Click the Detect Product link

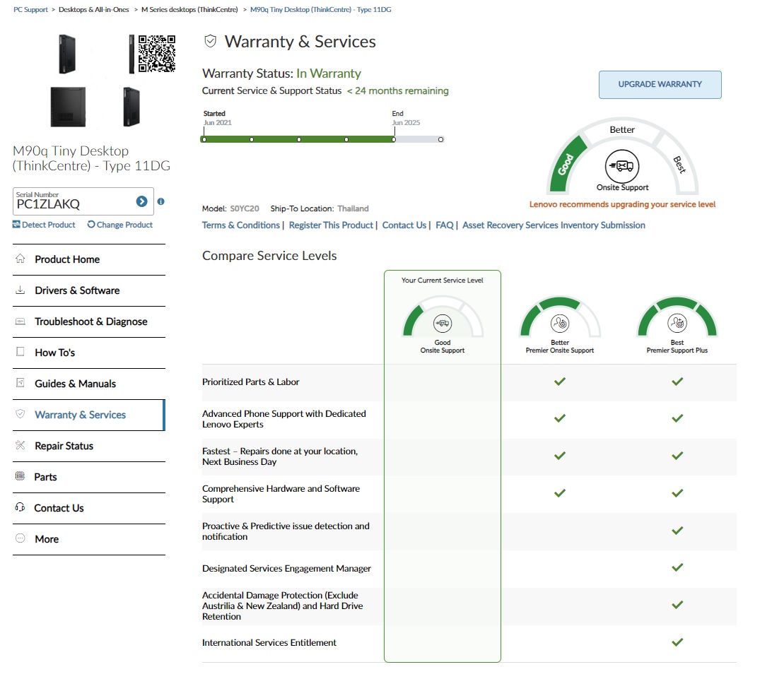[44, 225]
